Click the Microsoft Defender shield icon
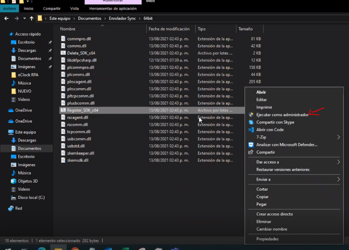The height and width of the screenshot is (250, 349). point(251,145)
